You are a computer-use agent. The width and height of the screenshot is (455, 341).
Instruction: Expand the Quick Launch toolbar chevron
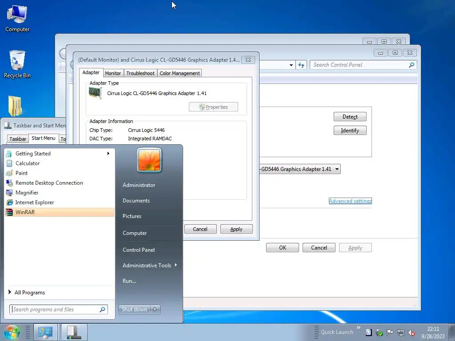(359, 327)
